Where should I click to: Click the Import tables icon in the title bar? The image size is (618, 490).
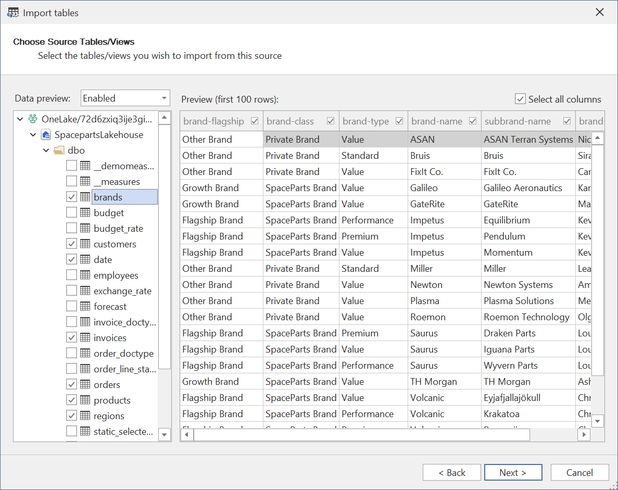coord(12,11)
